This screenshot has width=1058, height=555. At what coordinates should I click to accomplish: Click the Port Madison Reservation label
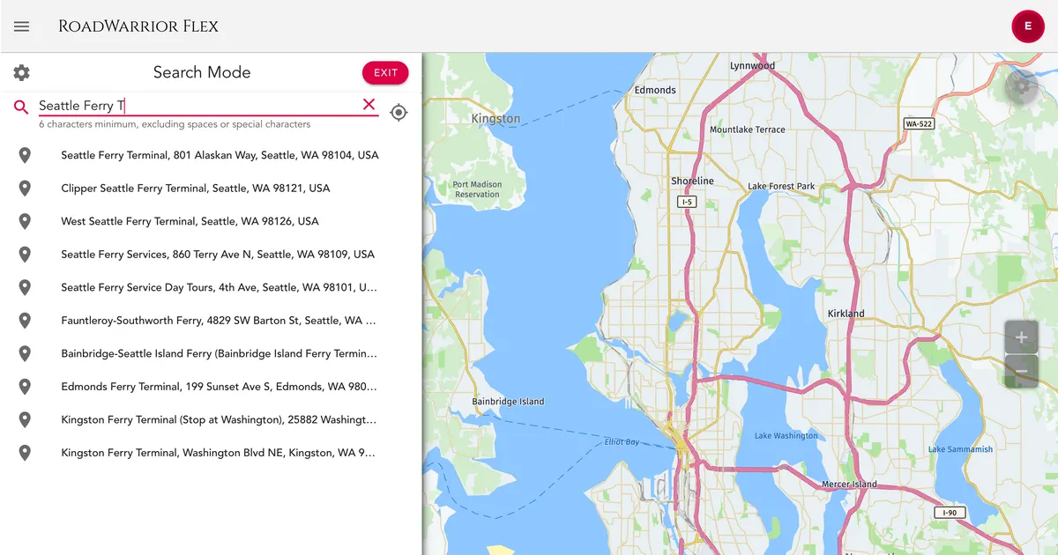(x=478, y=189)
